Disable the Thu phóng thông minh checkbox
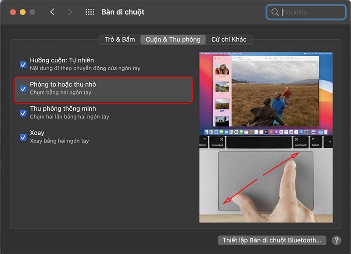Screen dimensions: 351x254 pyautogui.click(x=23, y=113)
